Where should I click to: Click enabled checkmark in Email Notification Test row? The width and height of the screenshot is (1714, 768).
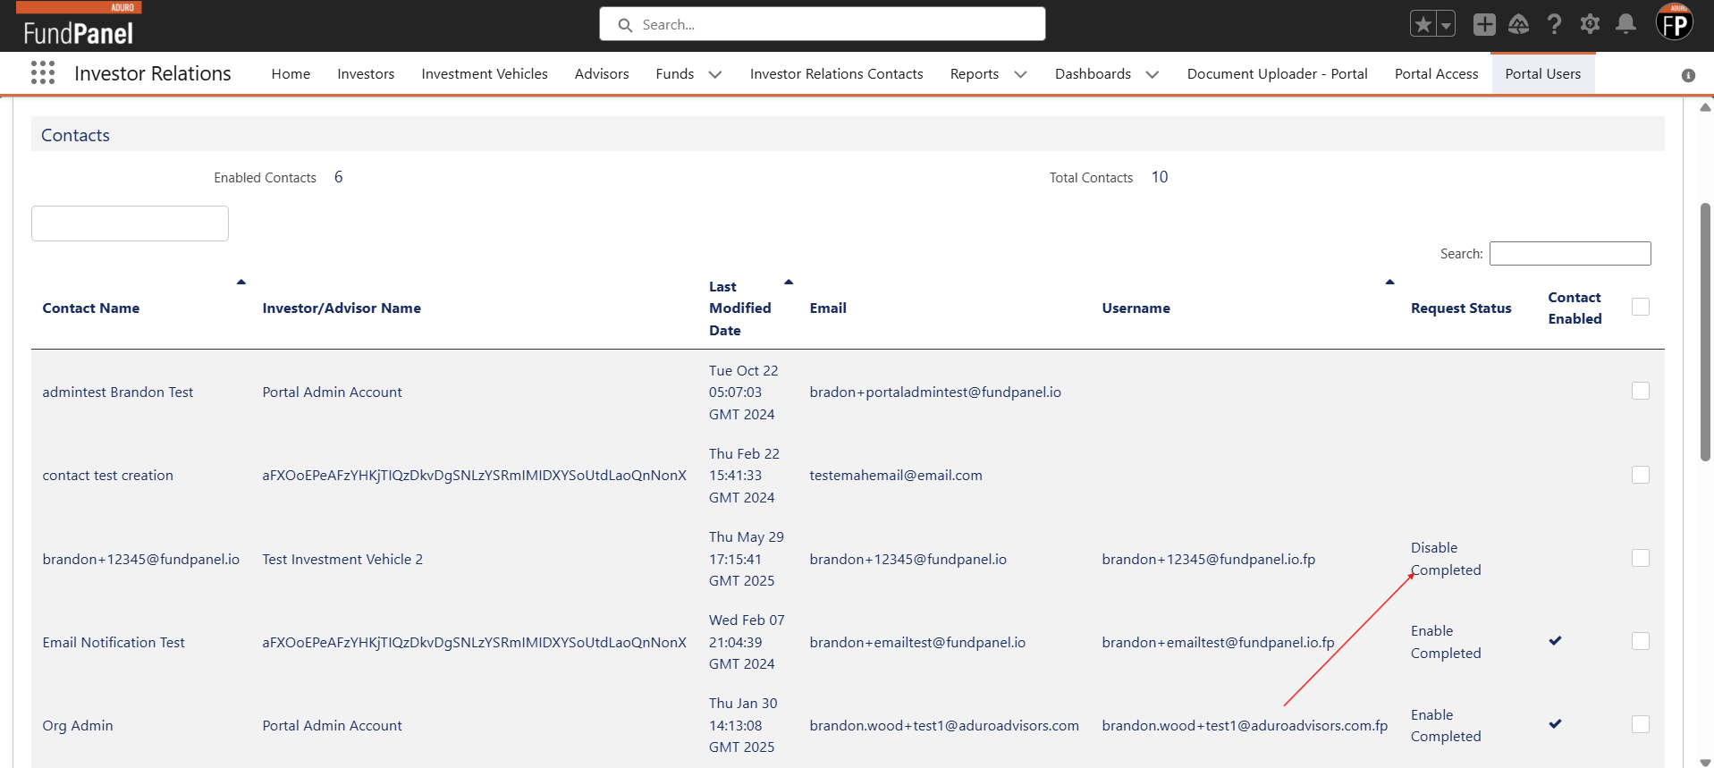[x=1556, y=640]
